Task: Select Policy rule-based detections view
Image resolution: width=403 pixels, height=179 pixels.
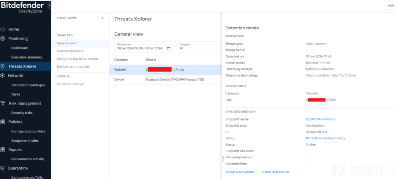Action: (77, 59)
